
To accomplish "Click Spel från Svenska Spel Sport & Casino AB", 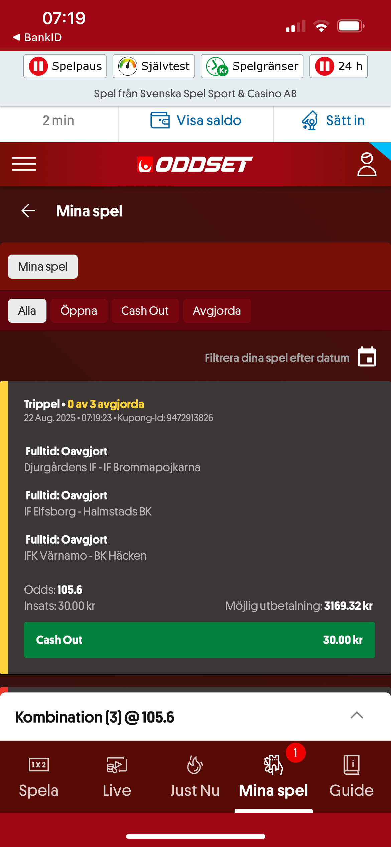I will [x=195, y=94].
